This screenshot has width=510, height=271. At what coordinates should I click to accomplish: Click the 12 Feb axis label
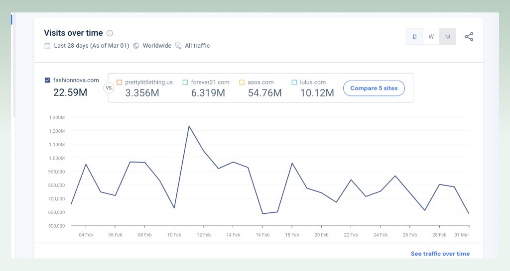(204, 235)
